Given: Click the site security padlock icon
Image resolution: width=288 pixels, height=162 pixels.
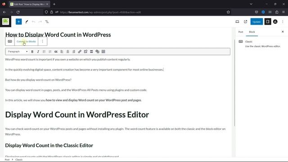Looking at the screenshot, I should pos(52,12).
